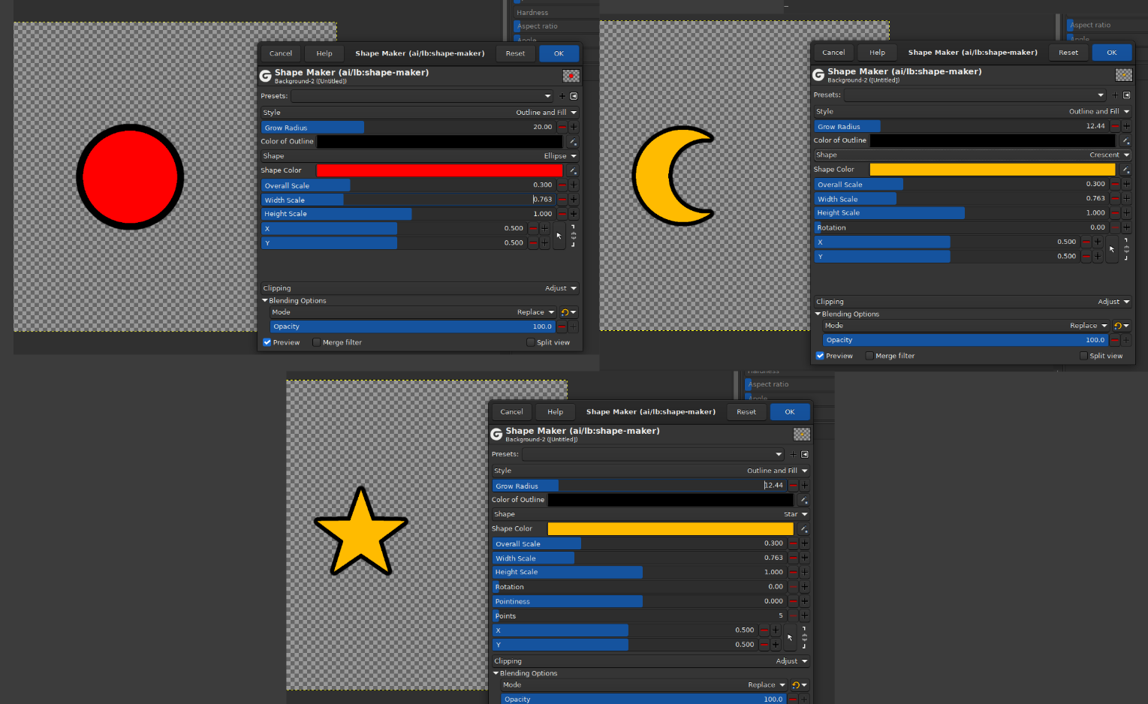Click blend mode group icon in Crescent dialog

[x=1122, y=326]
